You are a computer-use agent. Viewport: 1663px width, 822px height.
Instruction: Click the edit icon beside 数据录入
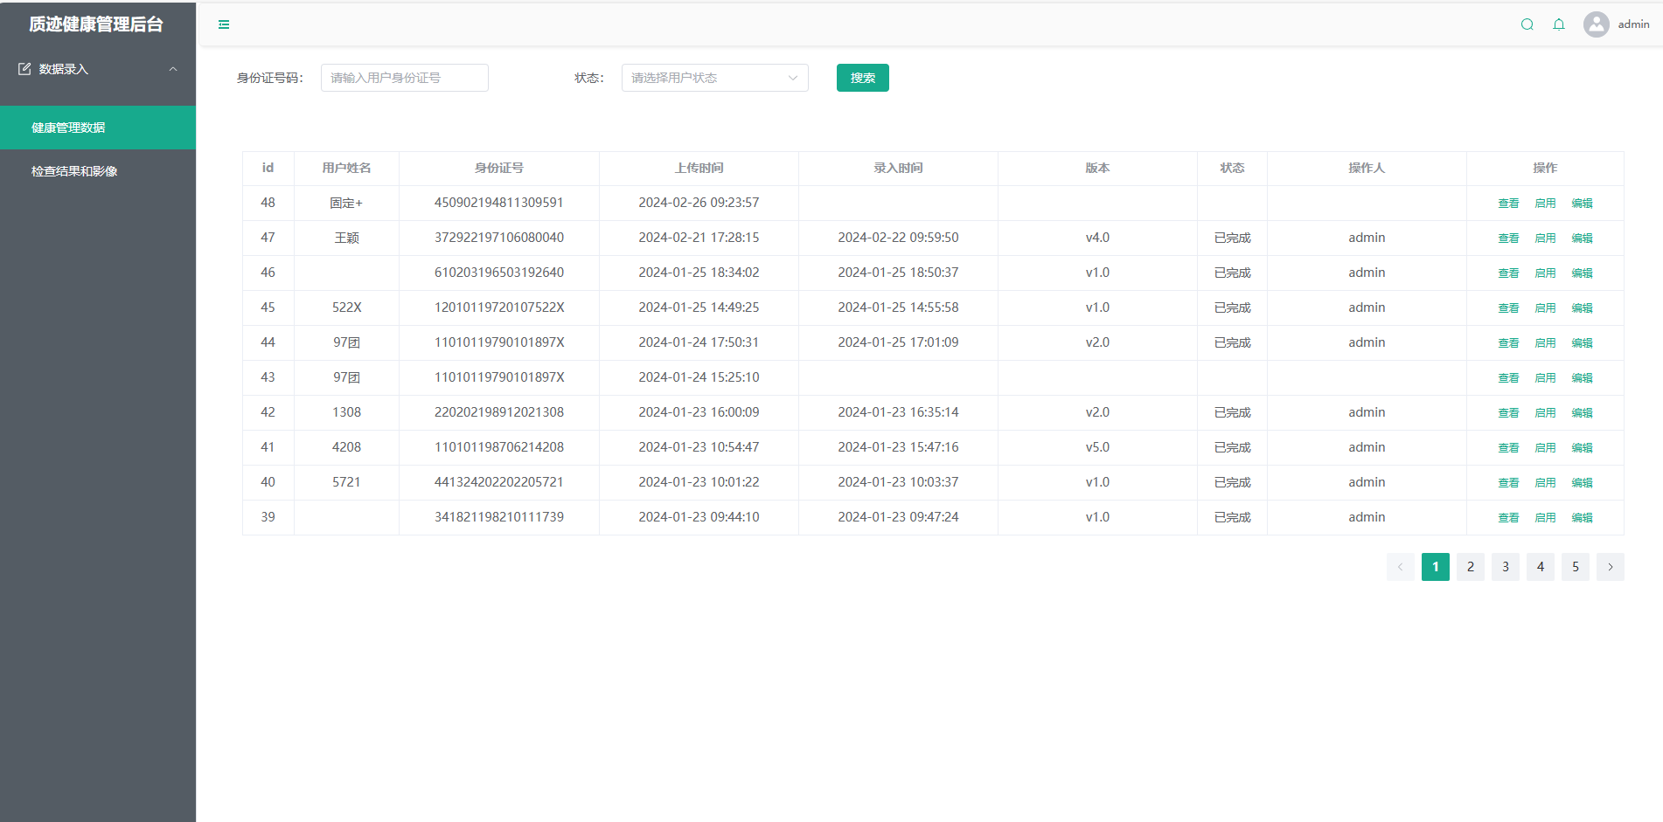click(x=24, y=69)
